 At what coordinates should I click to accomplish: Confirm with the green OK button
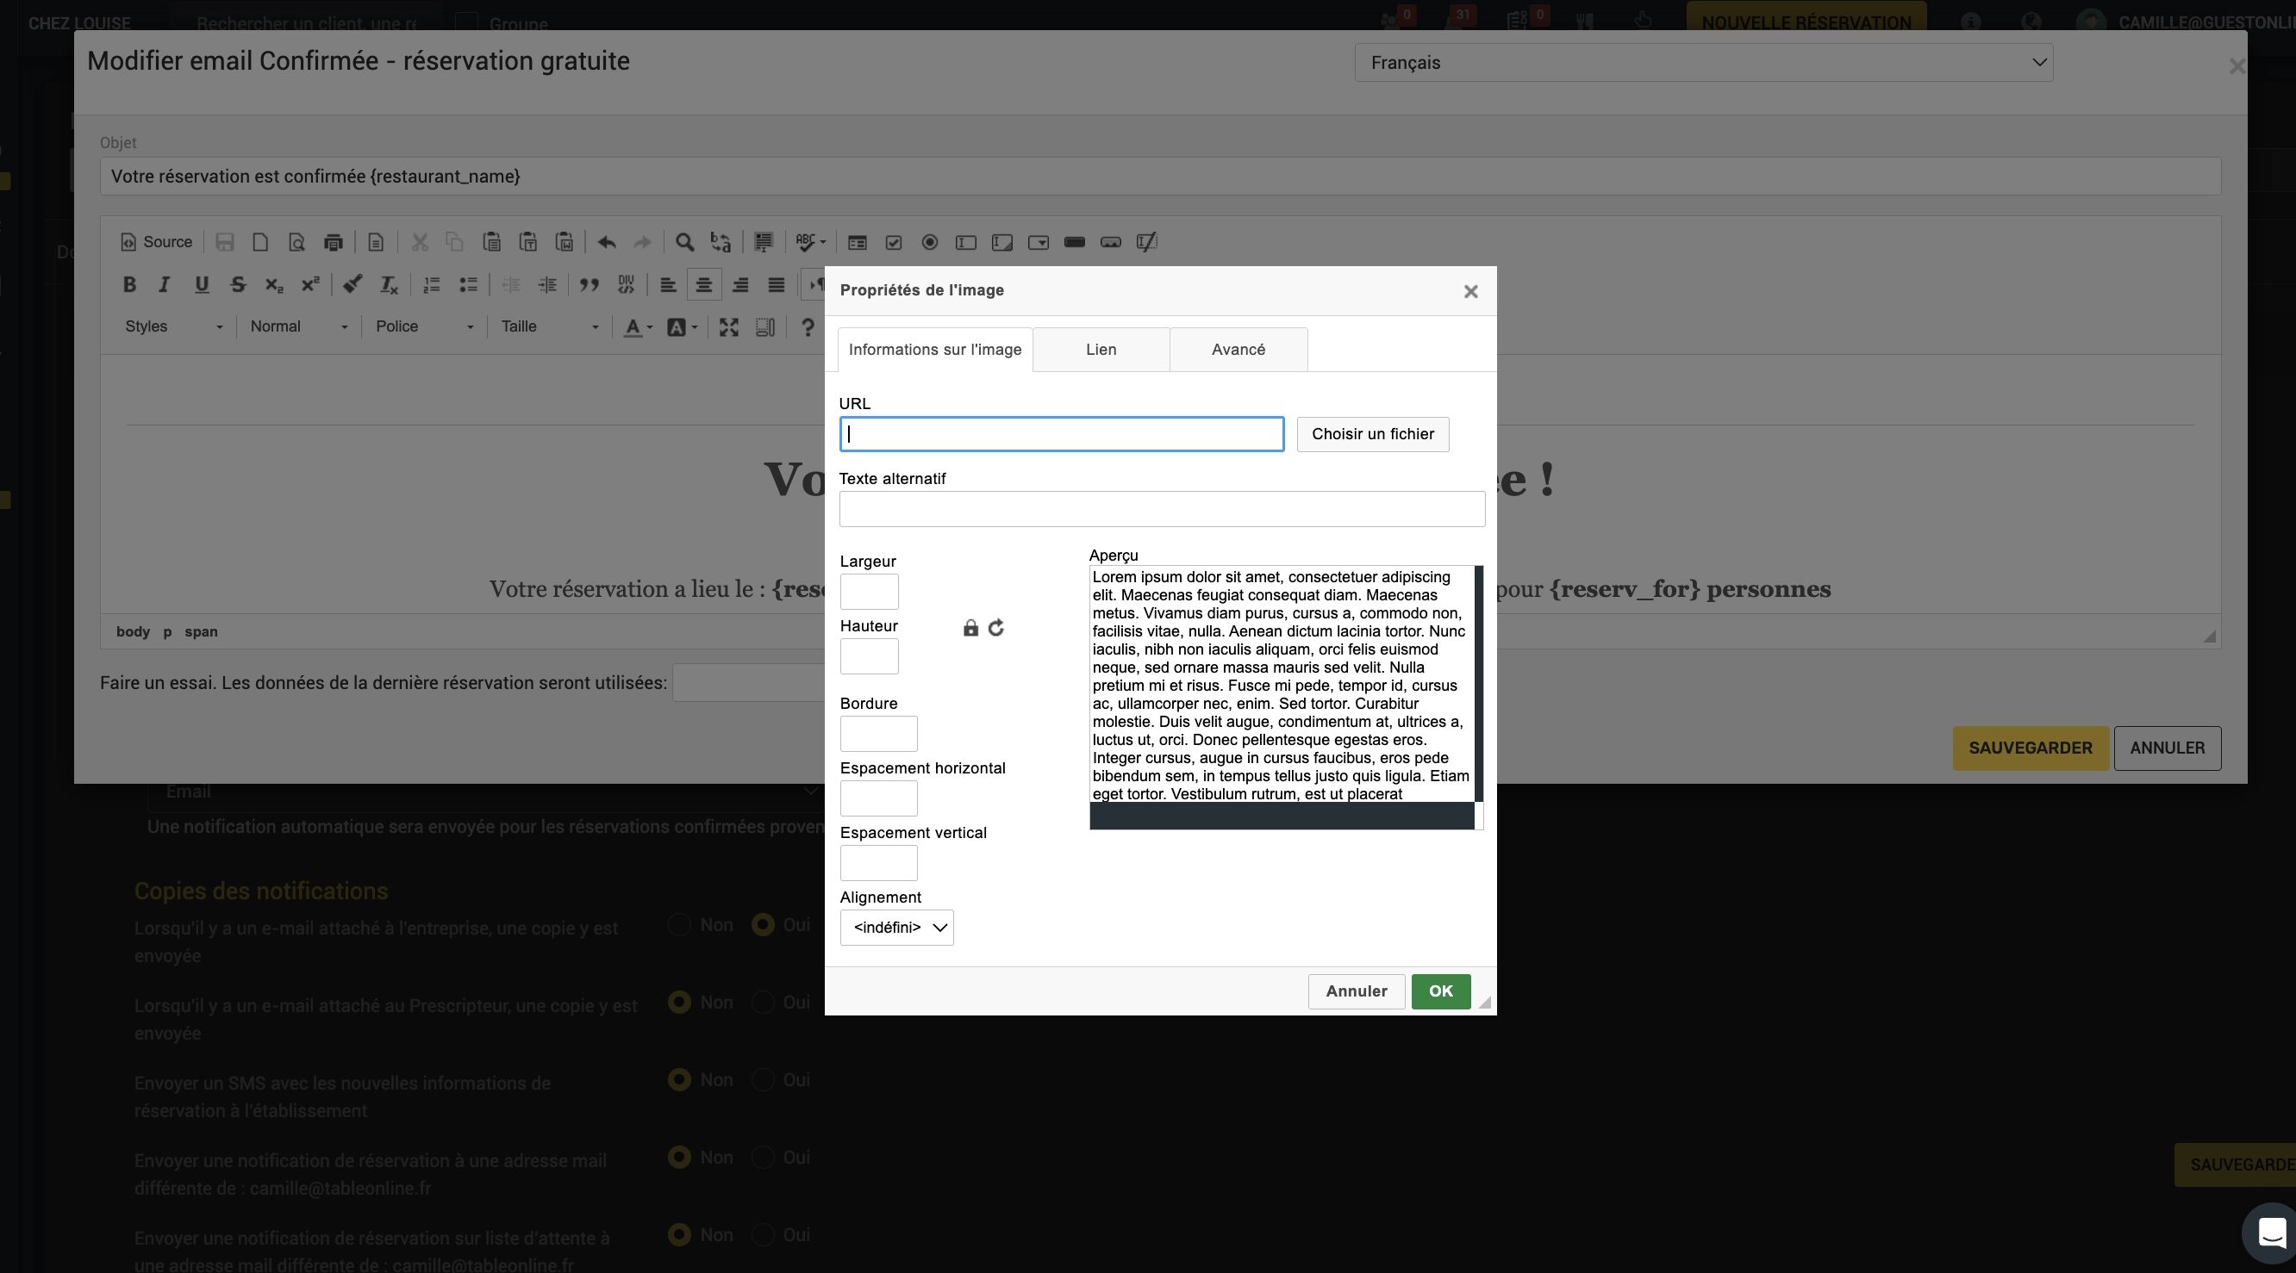pyautogui.click(x=1440, y=991)
